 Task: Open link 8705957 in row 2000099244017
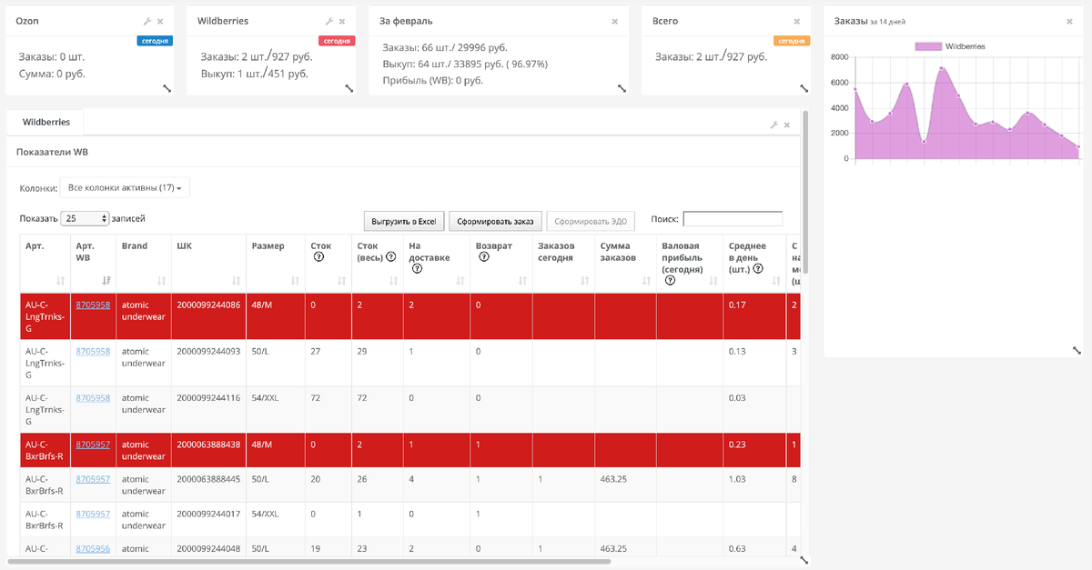click(93, 514)
